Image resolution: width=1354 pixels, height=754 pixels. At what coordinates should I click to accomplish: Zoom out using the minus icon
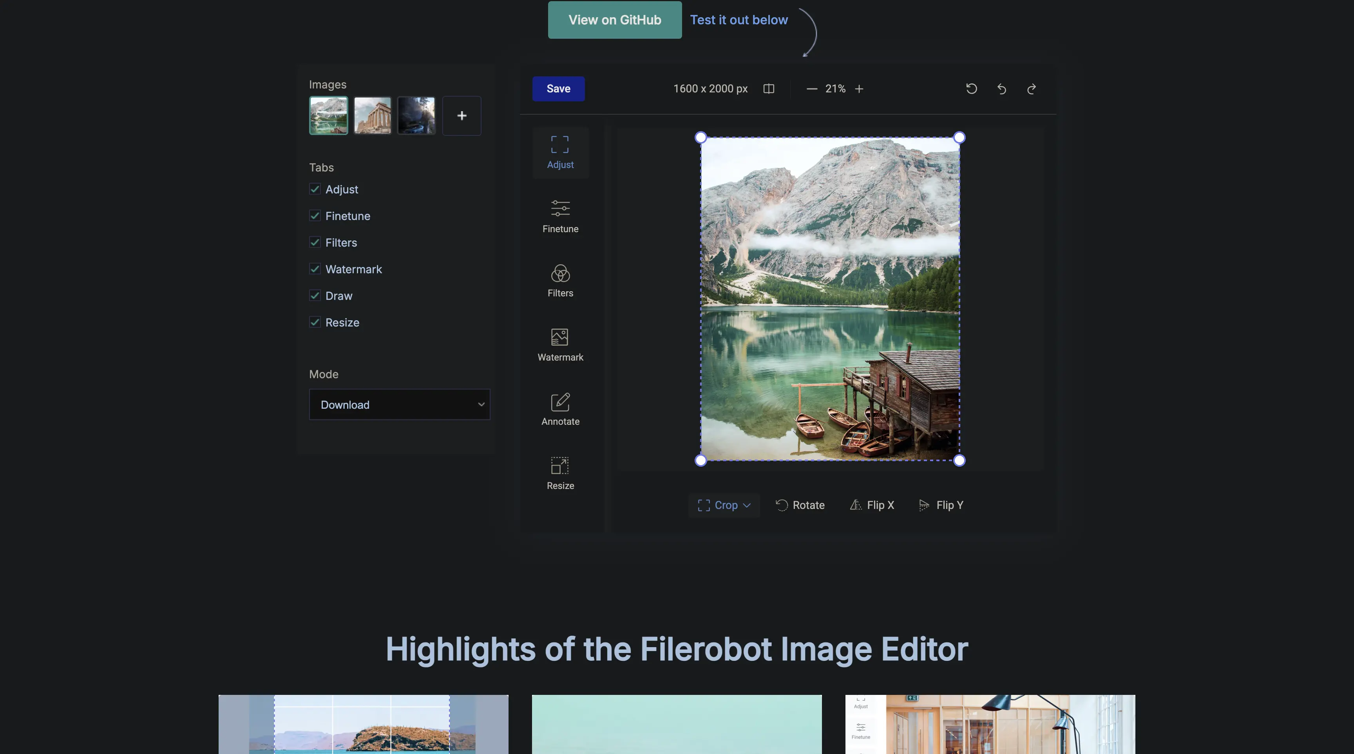[811, 89]
